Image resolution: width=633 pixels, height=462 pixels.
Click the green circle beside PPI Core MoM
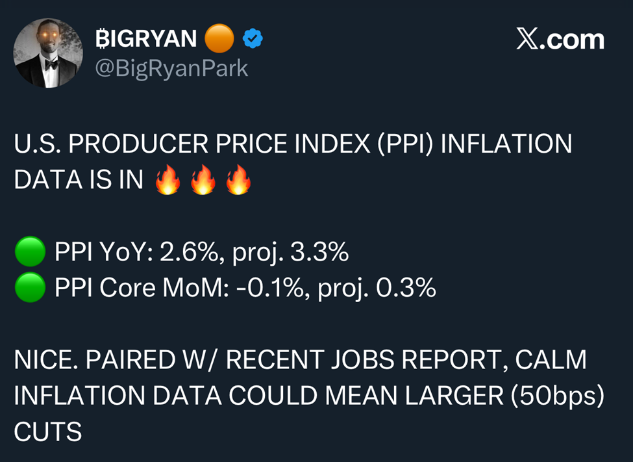click(x=30, y=288)
